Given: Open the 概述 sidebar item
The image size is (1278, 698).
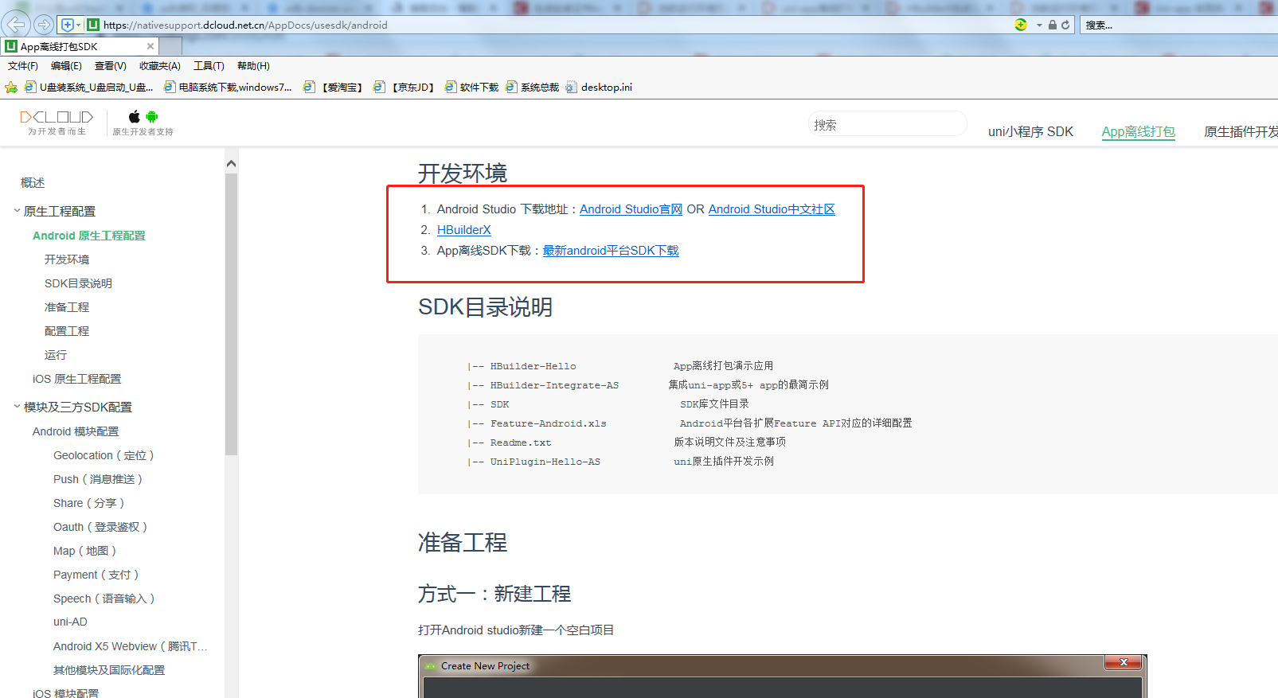Looking at the screenshot, I should tap(33, 183).
